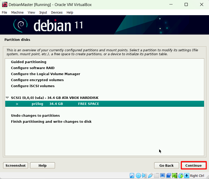Screen dimensions: 209x179
Task: Select Undo changes to partitions
Action: click(105, 115)
